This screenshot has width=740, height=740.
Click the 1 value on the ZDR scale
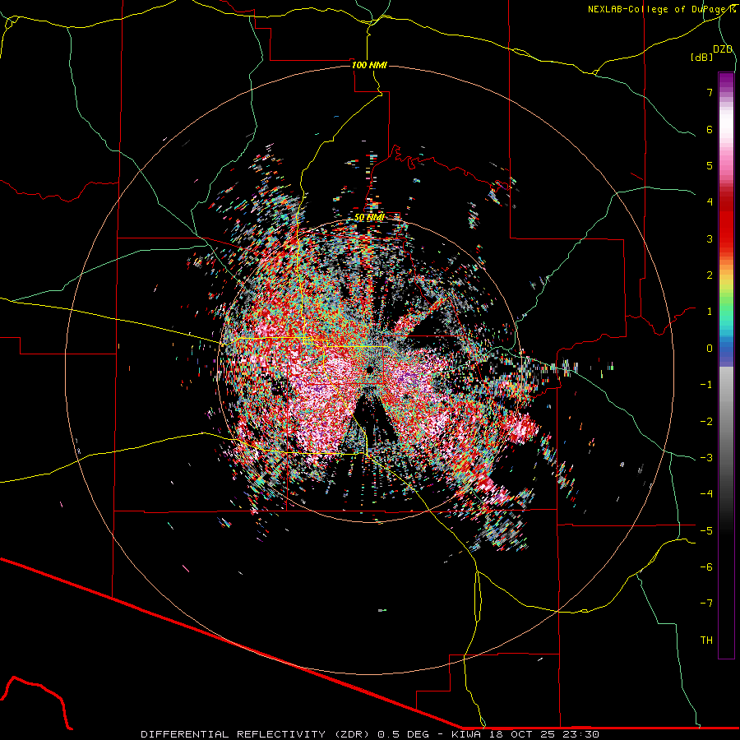[x=710, y=312]
